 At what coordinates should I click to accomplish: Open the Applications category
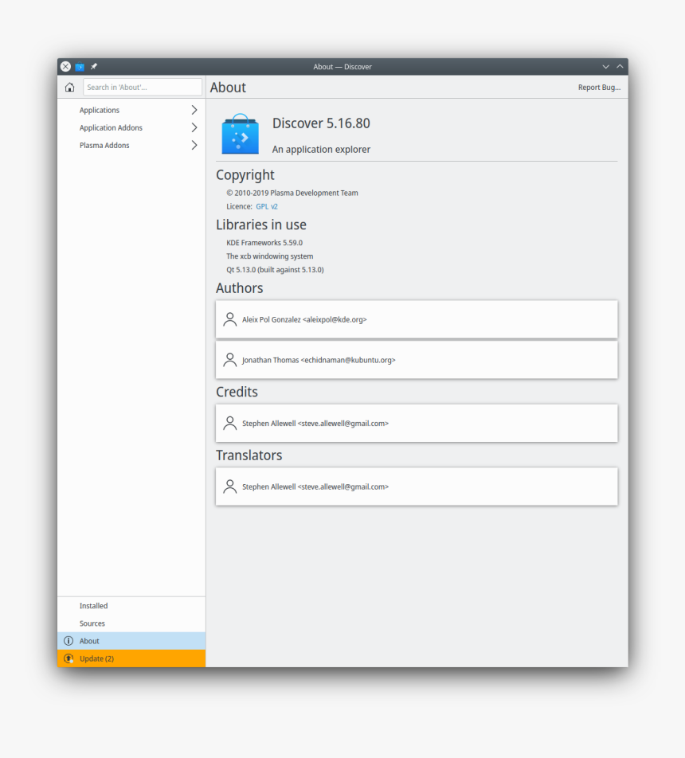131,110
